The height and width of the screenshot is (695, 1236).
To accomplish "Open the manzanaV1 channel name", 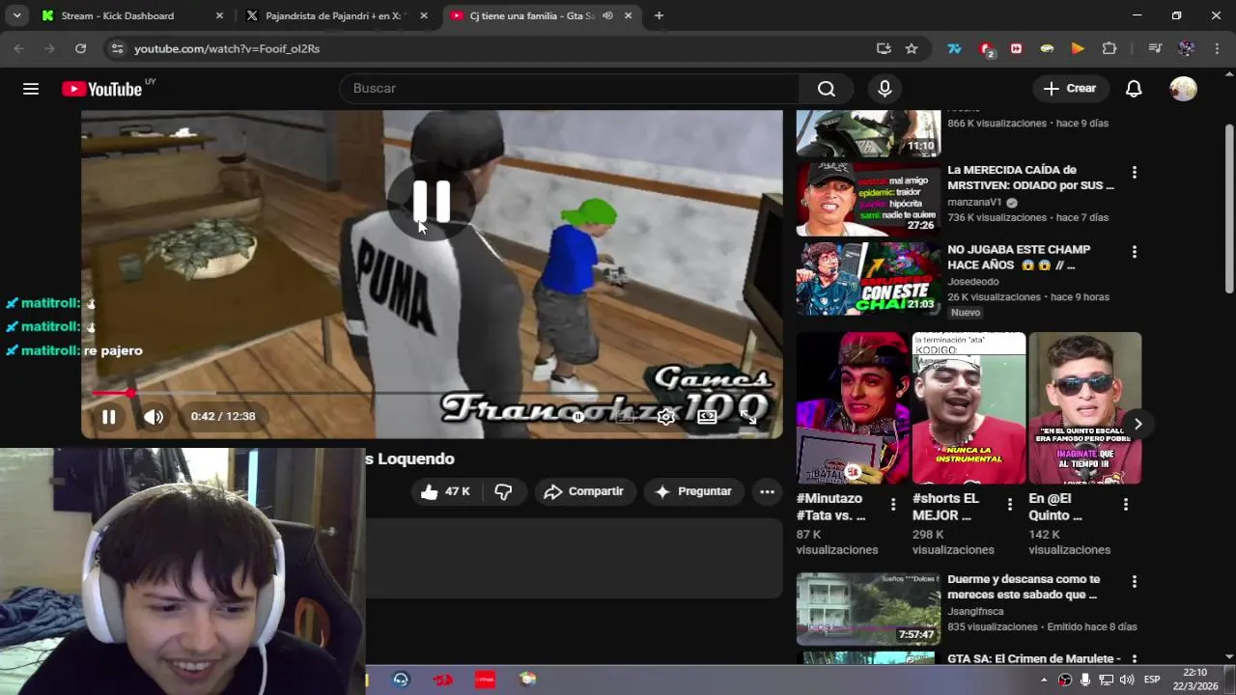I will 975,203.
